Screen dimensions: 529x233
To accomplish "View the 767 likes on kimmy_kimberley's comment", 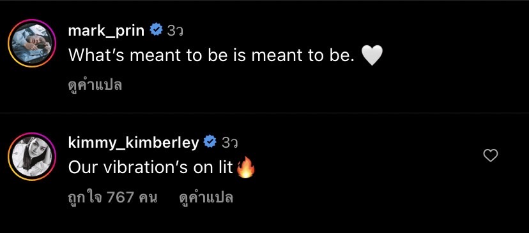I will tap(112, 197).
